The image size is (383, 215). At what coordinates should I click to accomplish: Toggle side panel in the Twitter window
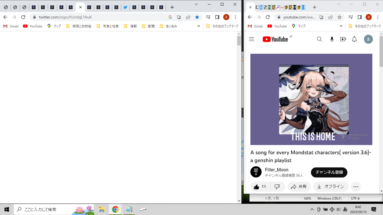coord(217,17)
